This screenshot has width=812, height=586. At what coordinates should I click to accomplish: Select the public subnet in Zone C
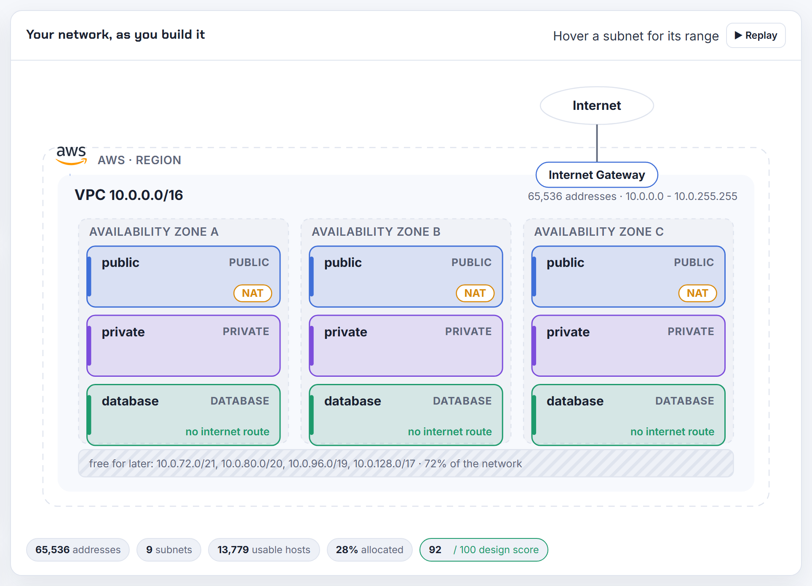tap(628, 277)
